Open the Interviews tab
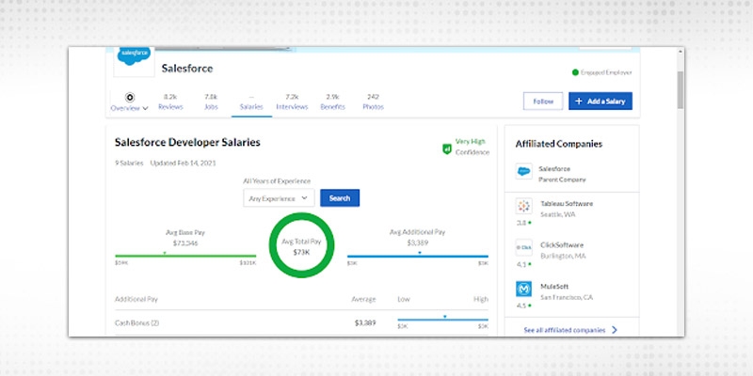Image resolution: width=753 pixels, height=376 pixels. (292, 102)
